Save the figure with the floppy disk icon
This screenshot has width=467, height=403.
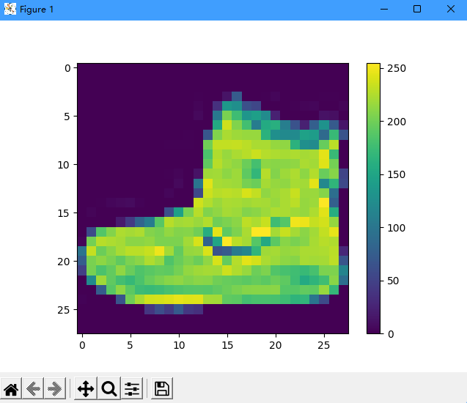(x=162, y=388)
